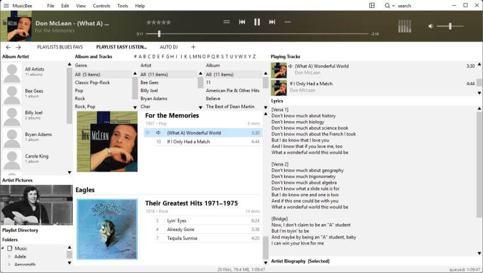483x273 pixels.
Task: Click the equalizer bars icon
Action: click(x=405, y=26)
